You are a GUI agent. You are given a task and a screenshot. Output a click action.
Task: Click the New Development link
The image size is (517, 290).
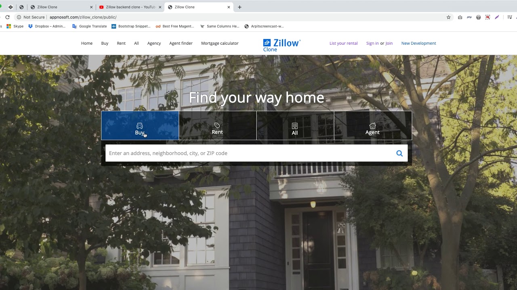(x=418, y=43)
